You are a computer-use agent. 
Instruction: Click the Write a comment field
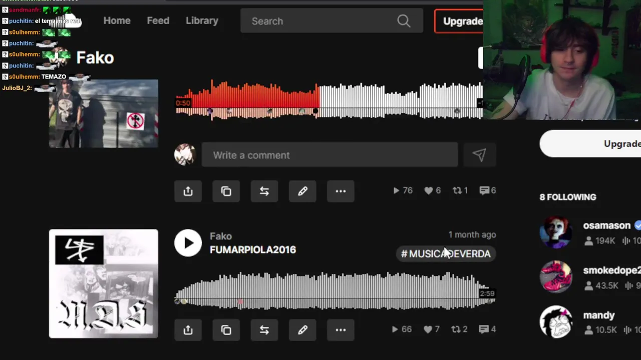330,155
